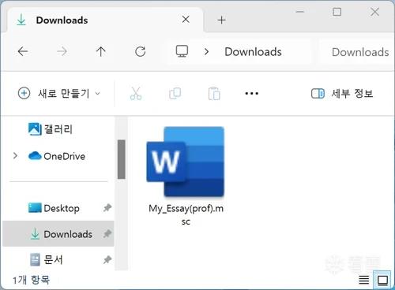Screen dimensions: 395x290
Task: Switch to large icons view
Action: pos(382,280)
